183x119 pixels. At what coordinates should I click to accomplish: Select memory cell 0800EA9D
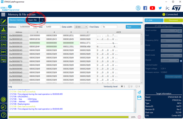(88, 46)
